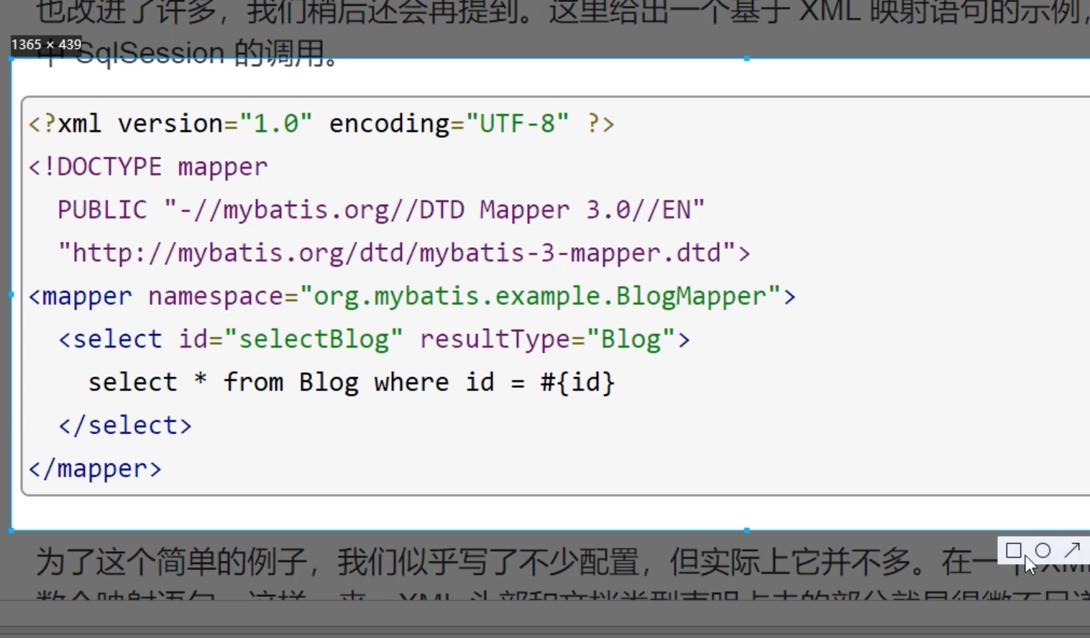This screenshot has width=1090, height=638.
Task: Select the rectangle annotation tool
Action: [1015, 550]
